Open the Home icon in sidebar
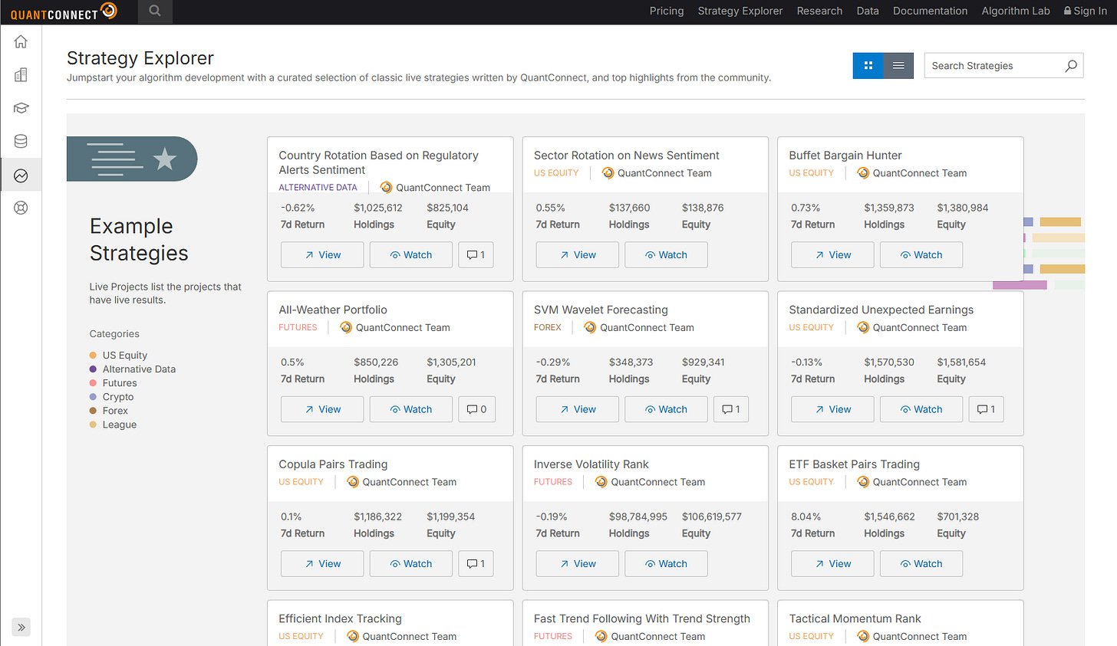This screenshot has width=1117, height=646. (x=21, y=41)
